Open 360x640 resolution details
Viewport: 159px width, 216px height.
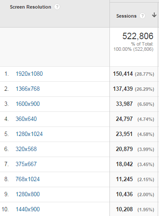pyautogui.click(x=26, y=119)
